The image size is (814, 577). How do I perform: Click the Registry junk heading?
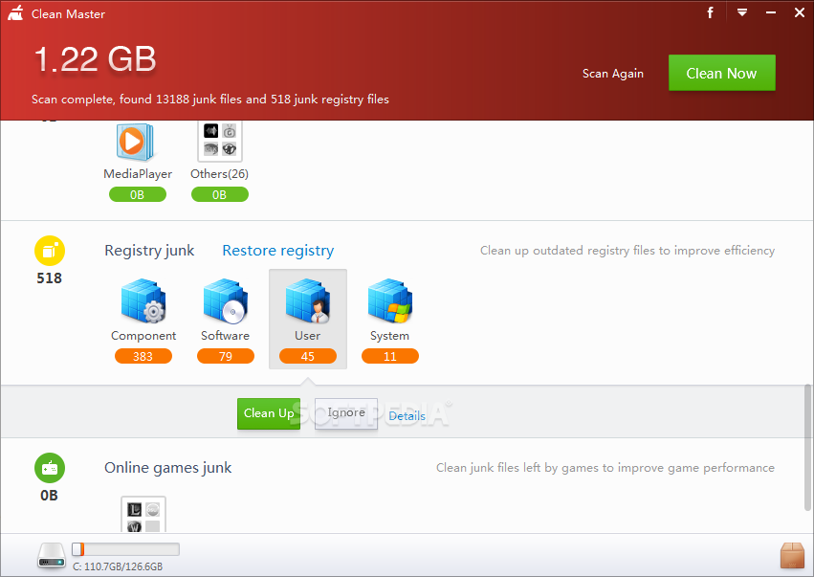point(149,251)
